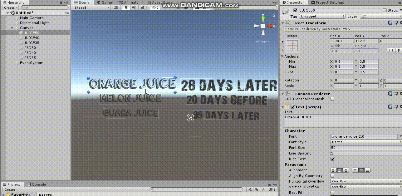
Task: Click the game object cube icon in Inspector
Action: (285, 12)
